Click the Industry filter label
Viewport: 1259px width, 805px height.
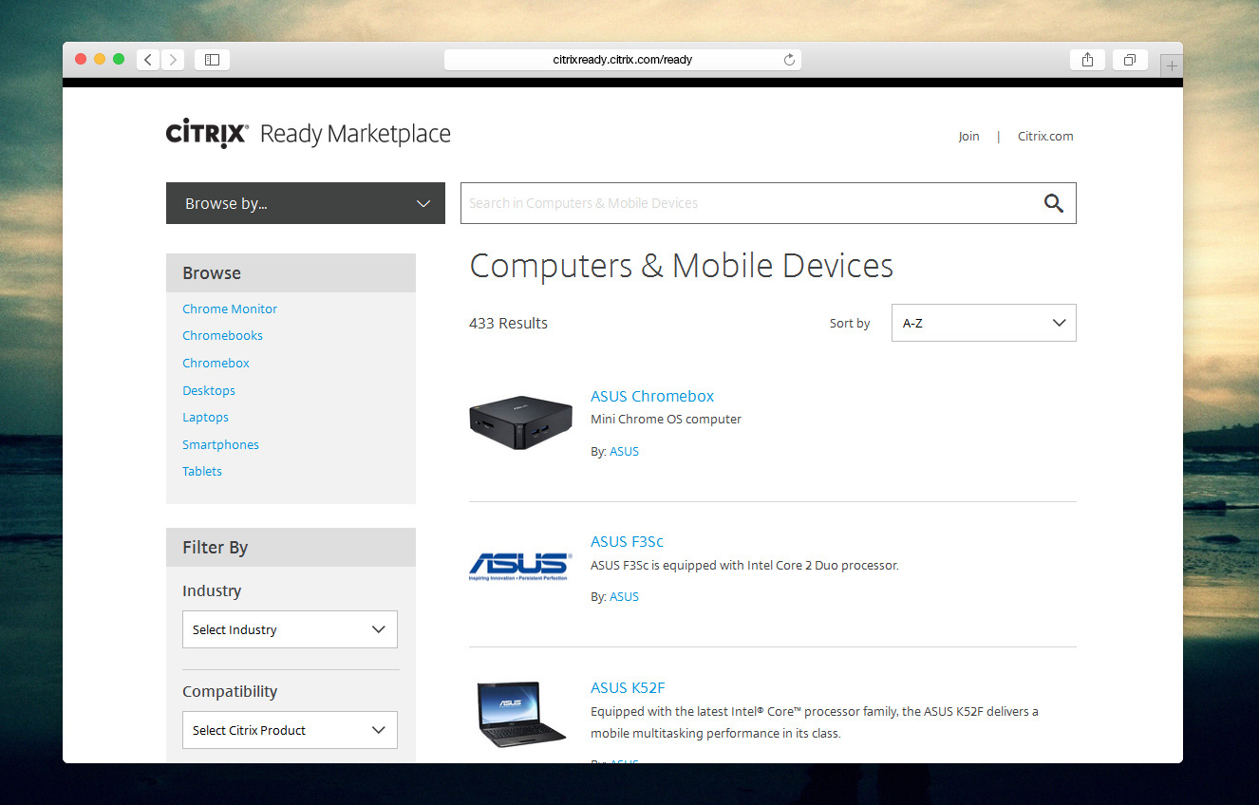[212, 591]
